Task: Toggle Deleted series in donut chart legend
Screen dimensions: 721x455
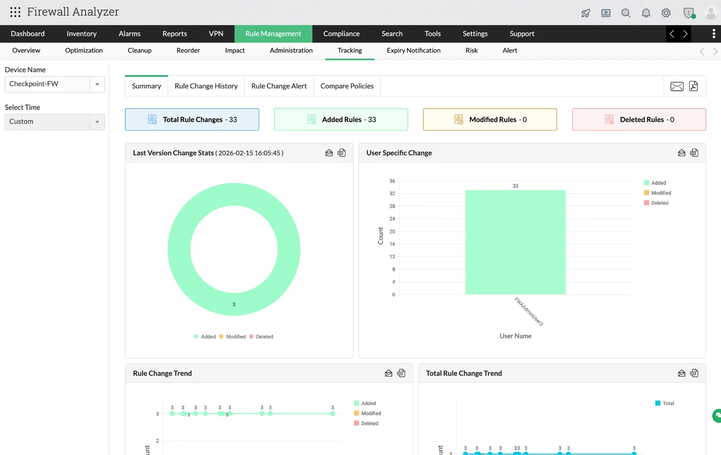Action: click(261, 337)
